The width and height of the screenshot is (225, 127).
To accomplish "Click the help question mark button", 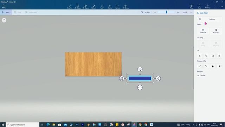I will (4, 20).
